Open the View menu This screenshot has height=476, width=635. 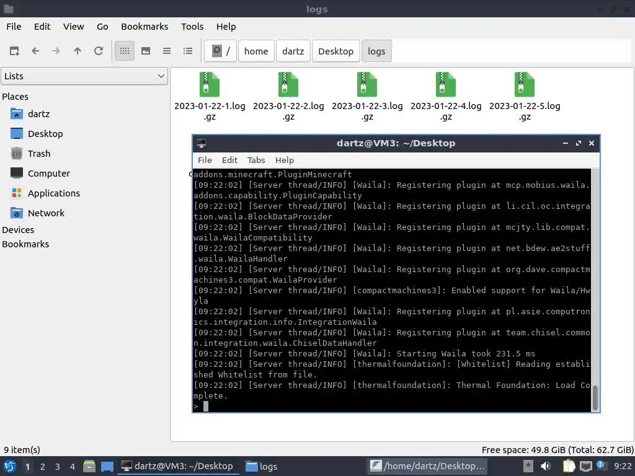(x=73, y=27)
